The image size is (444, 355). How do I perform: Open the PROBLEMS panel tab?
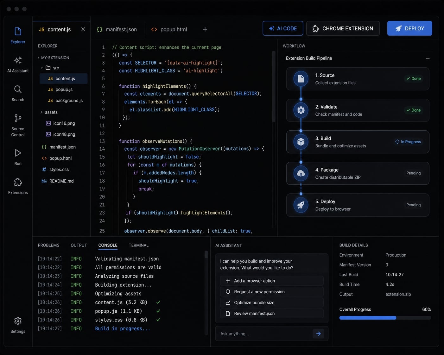[48, 245]
